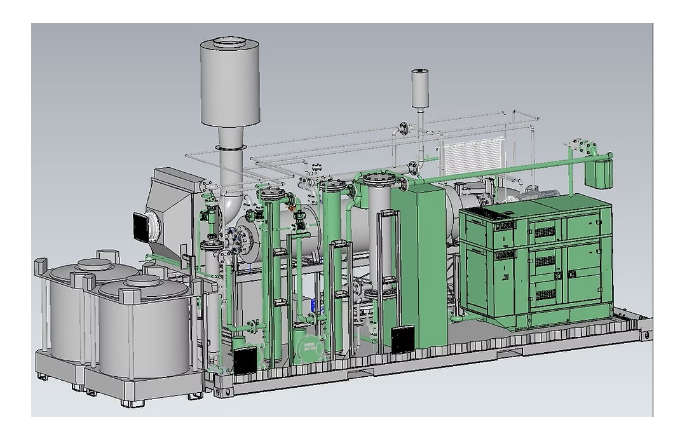
Task: Select the gray flanged filter column top
Action: click(378, 184)
